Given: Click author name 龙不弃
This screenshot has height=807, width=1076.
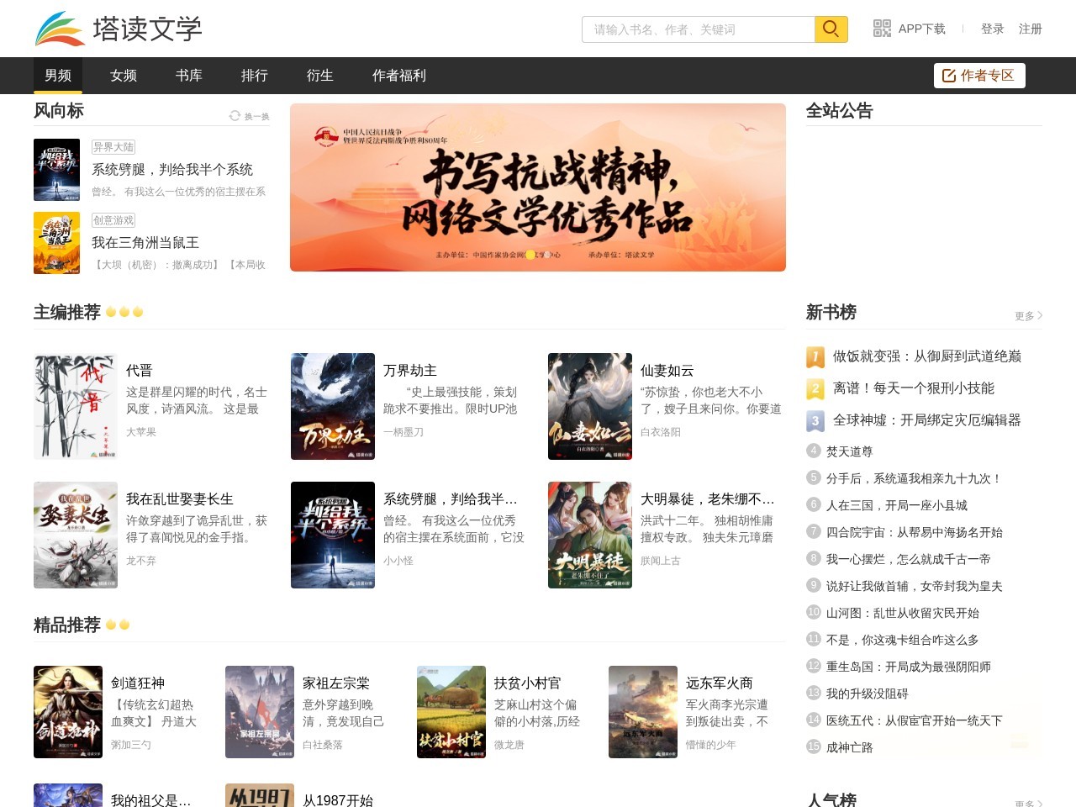Looking at the screenshot, I should pyautogui.click(x=141, y=561).
